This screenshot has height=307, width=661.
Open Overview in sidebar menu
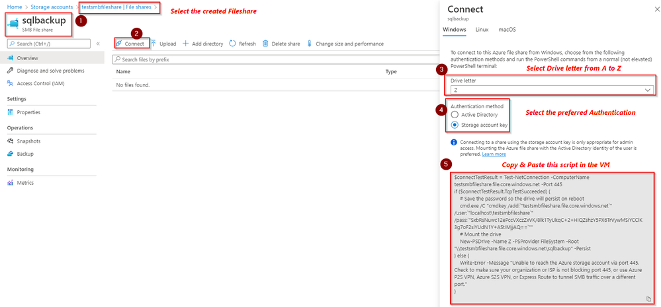[x=52, y=58]
